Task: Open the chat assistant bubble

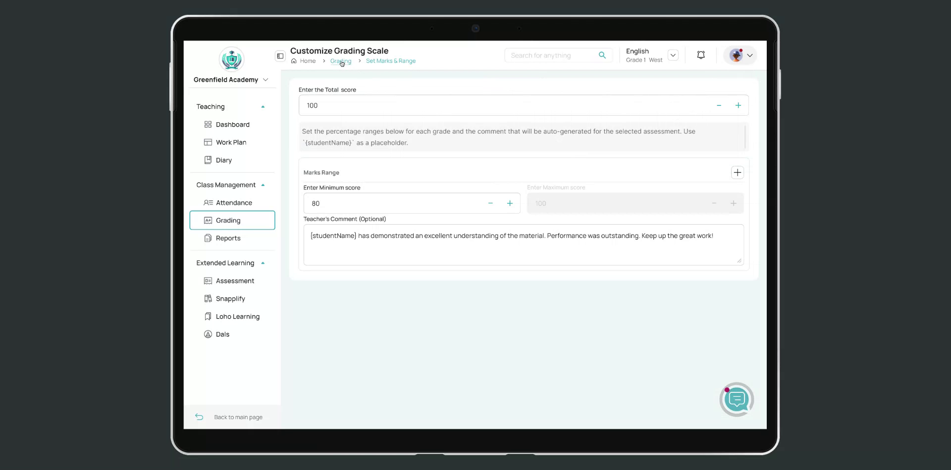Action: tap(737, 399)
